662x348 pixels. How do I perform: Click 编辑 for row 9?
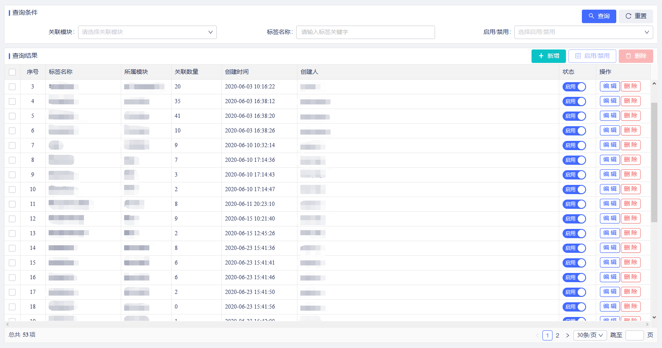tap(610, 174)
